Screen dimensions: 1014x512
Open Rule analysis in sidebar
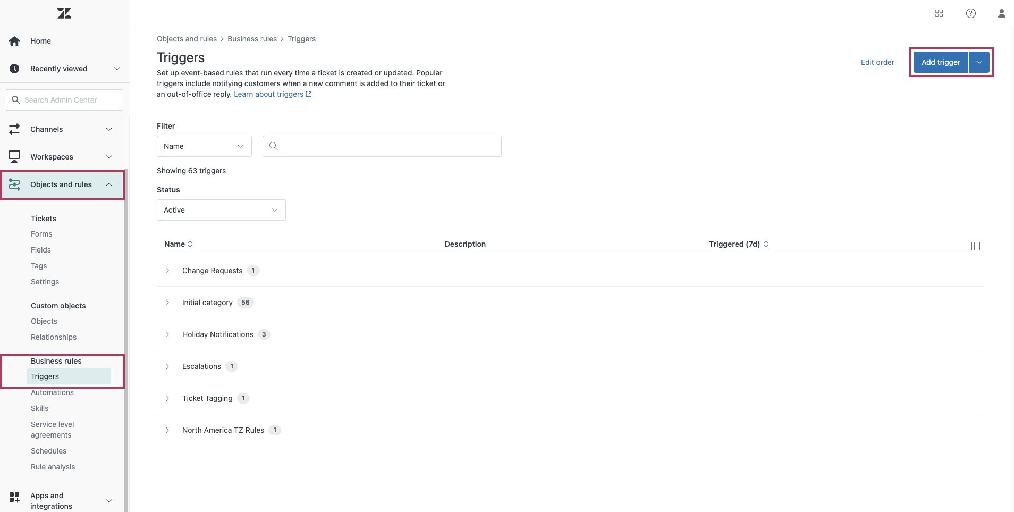pos(53,467)
